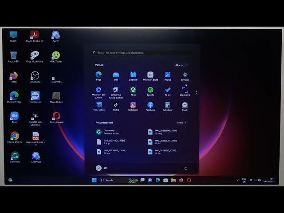Open Microsoft Store on the taskbar
284x213 pixels.
(x=166, y=180)
